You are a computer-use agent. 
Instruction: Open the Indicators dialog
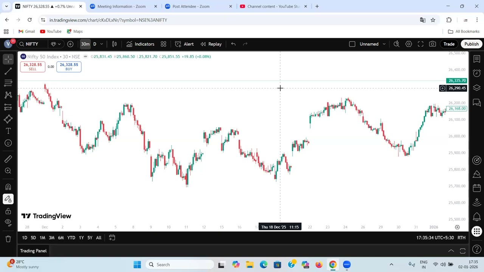[140, 44]
